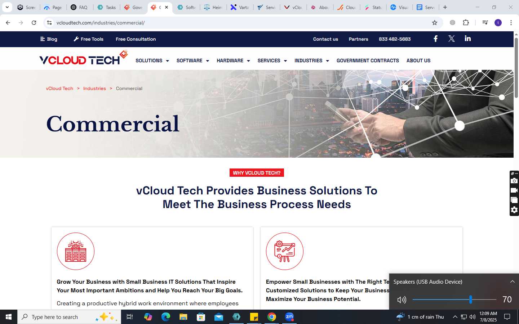Viewport: 519px width, 324px height.
Task: Open the Government Contracts menu item
Action: (x=368, y=60)
